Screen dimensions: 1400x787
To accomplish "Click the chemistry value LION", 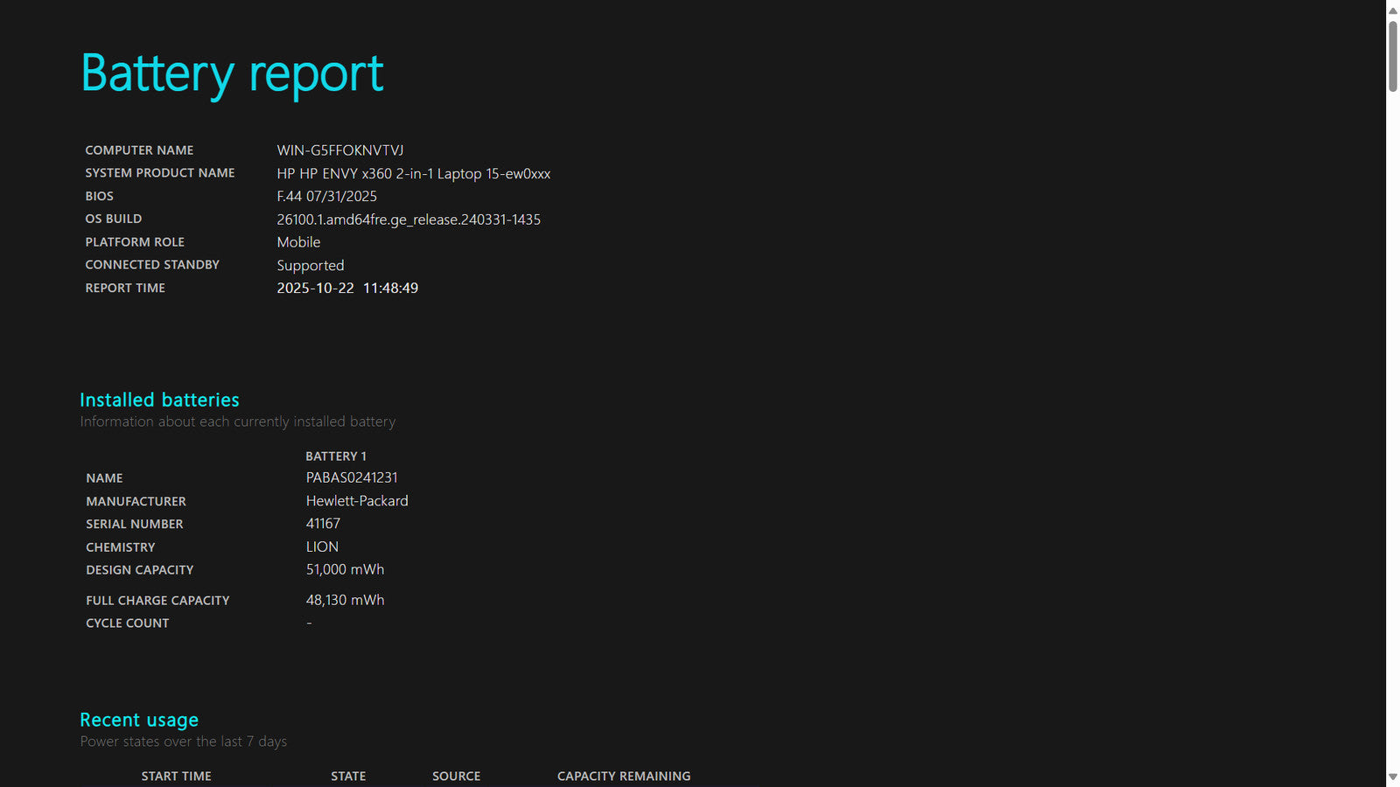I will point(322,547).
